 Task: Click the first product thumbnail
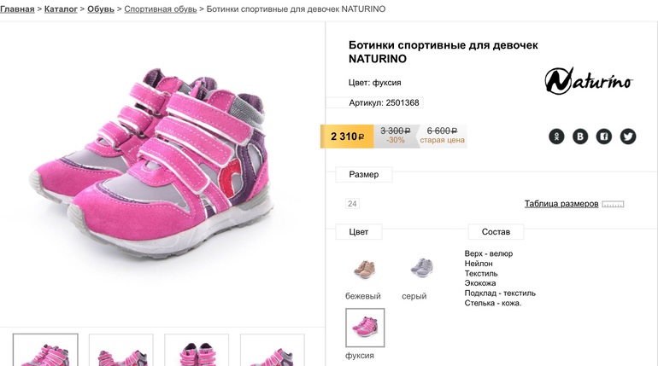(45, 351)
